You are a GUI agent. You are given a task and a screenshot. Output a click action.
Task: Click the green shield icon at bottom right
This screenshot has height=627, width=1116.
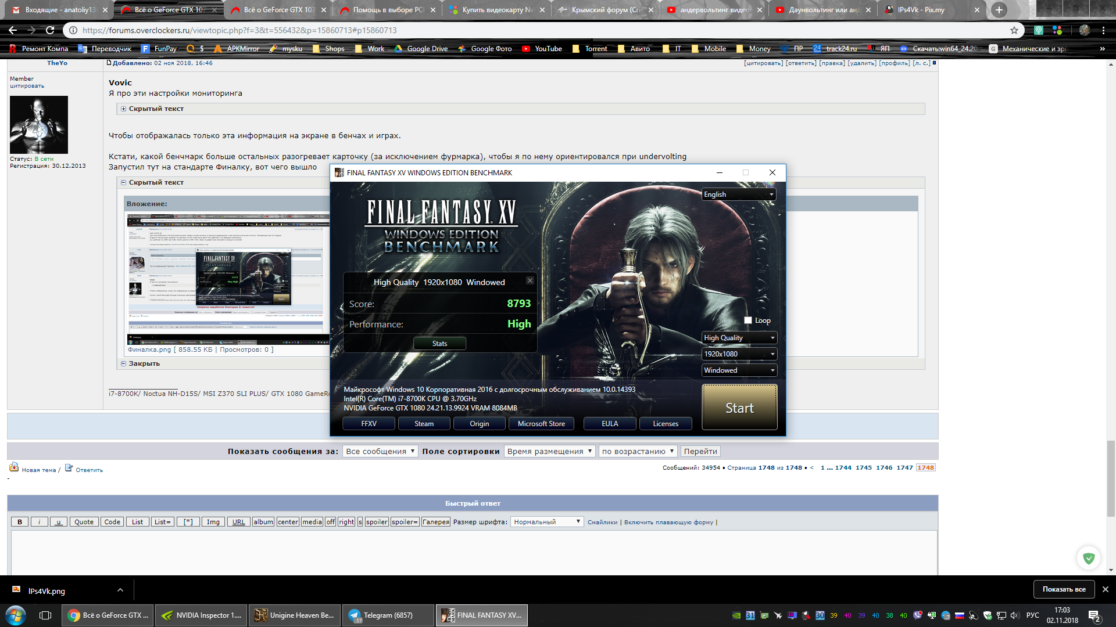[1089, 558]
